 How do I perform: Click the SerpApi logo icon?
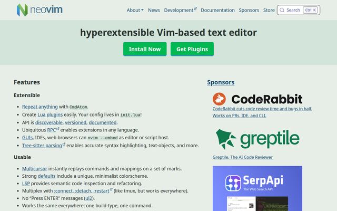coord(233,183)
